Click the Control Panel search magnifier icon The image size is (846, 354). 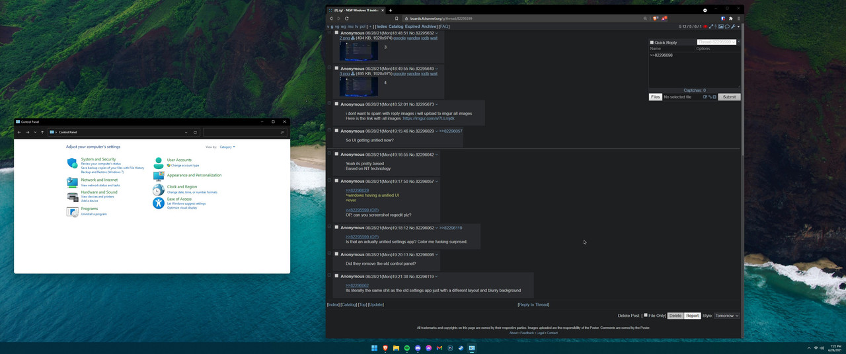point(282,132)
